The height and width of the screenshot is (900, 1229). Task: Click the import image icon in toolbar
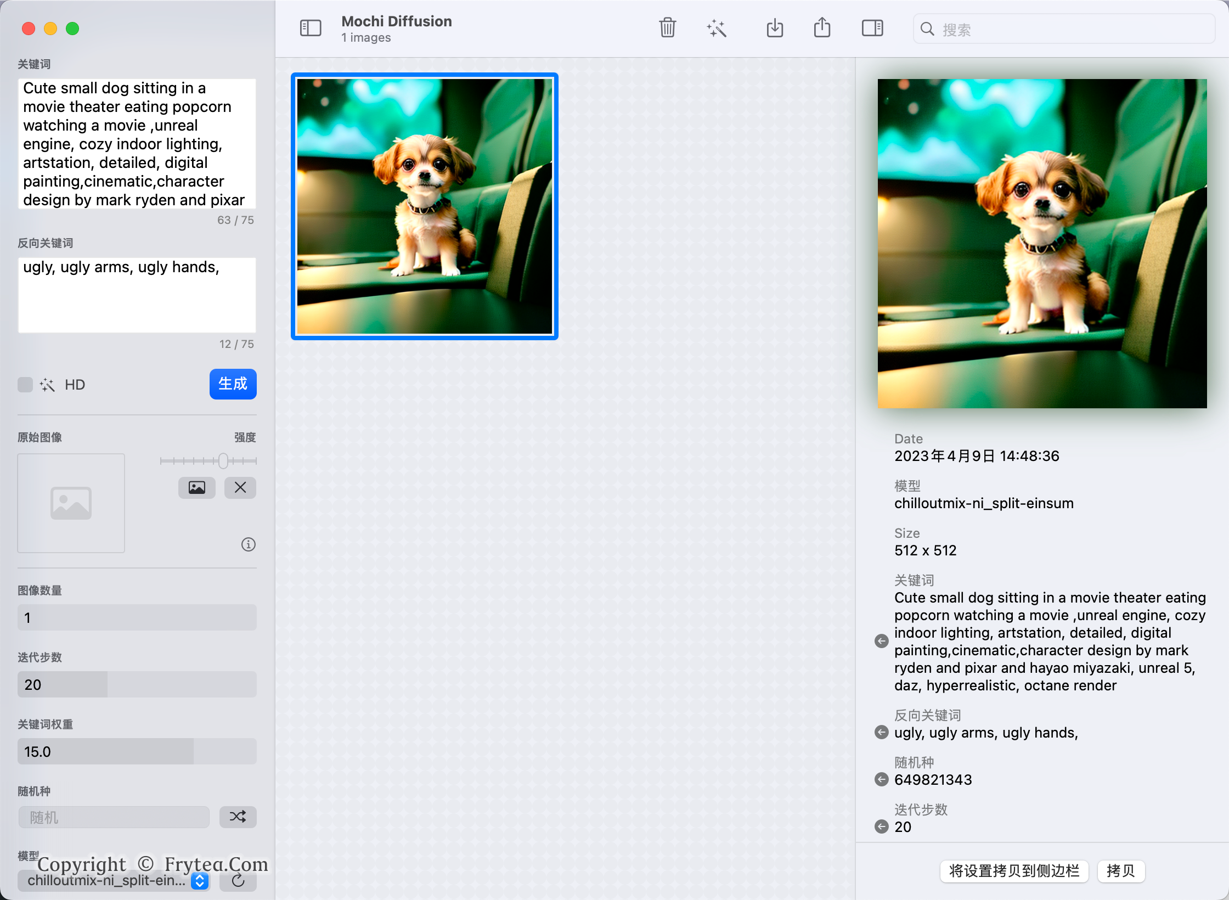[775, 27]
